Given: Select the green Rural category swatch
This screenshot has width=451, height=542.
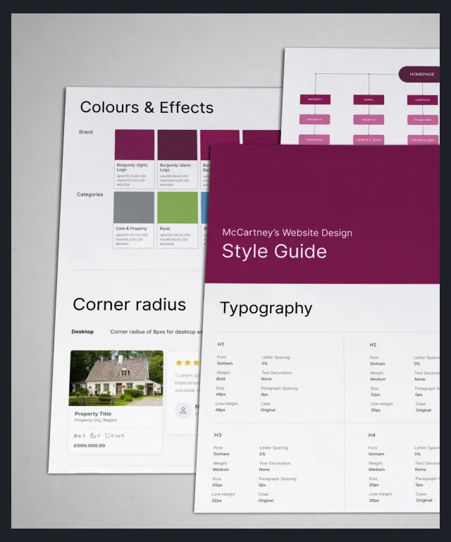Looking at the screenshot, I should [x=178, y=207].
